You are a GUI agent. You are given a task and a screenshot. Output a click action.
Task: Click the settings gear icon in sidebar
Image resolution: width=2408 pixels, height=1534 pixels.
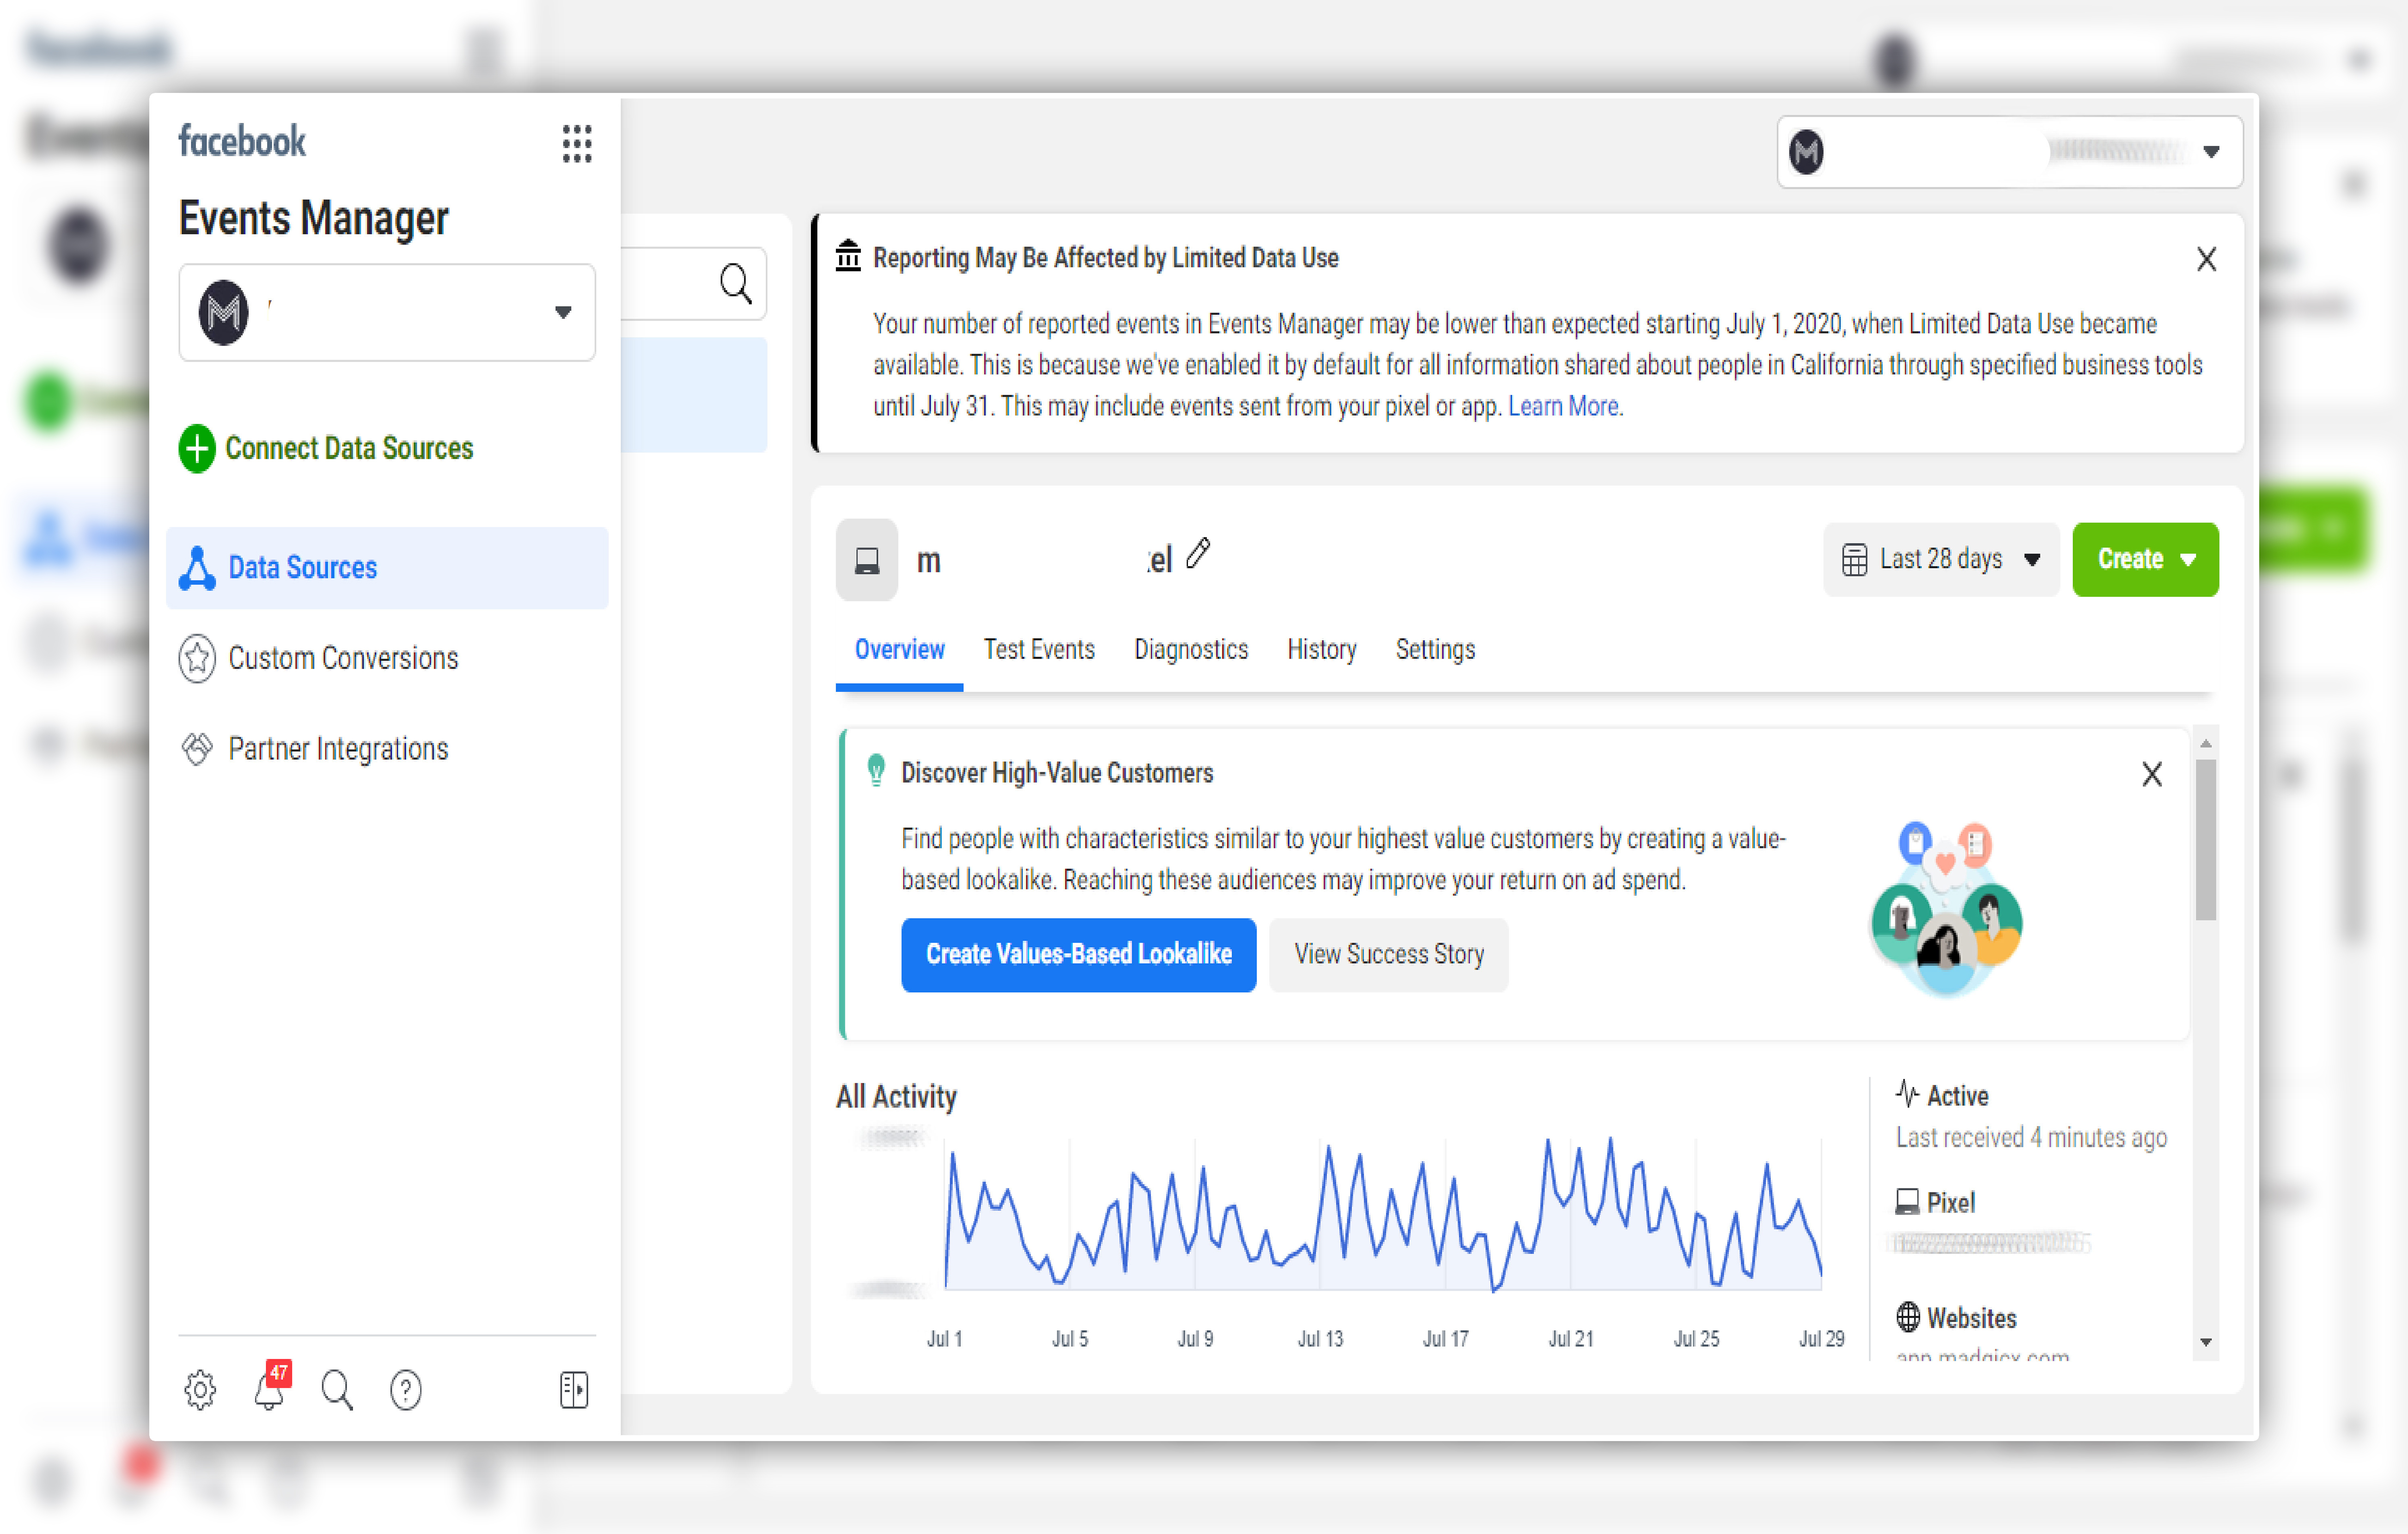[x=200, y=1389]
